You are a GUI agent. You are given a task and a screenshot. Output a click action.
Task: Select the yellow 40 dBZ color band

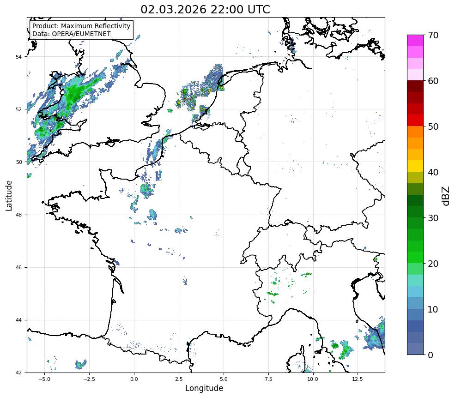(x=415, y=166)
